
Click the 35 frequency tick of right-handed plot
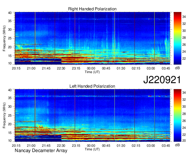[10, 21]
